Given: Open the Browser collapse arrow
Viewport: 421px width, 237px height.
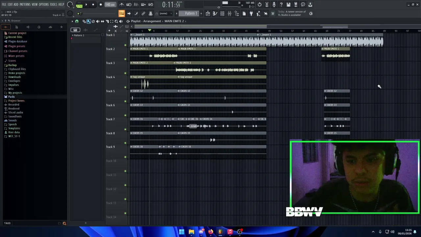Looking at the screenshot, I should coord(2,21).
